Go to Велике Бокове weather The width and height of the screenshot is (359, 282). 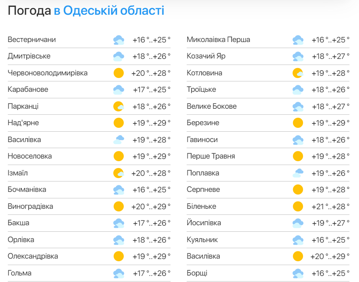pyautogui.click(x=211, y=107)
